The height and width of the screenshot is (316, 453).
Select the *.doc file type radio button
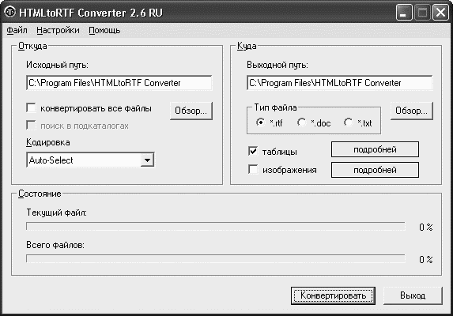point(301,122)
